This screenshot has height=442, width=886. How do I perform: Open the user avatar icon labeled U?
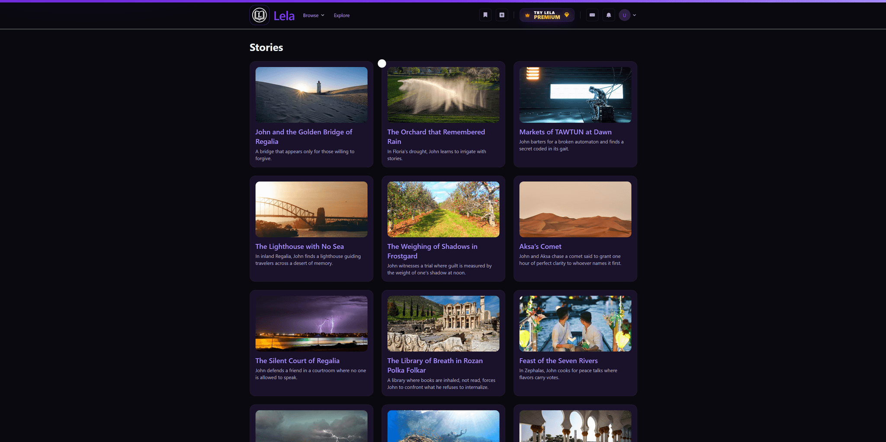(x=624, y=15)
